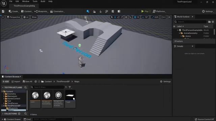Navigate back in Content Browser history

coord(35,81)
